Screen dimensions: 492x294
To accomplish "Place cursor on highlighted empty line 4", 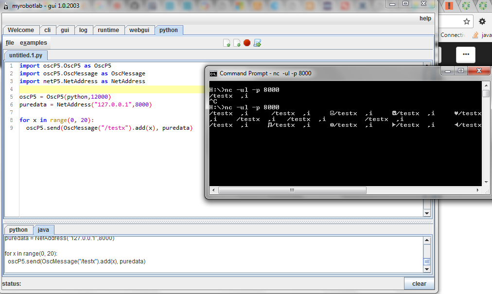I will 112,89.
